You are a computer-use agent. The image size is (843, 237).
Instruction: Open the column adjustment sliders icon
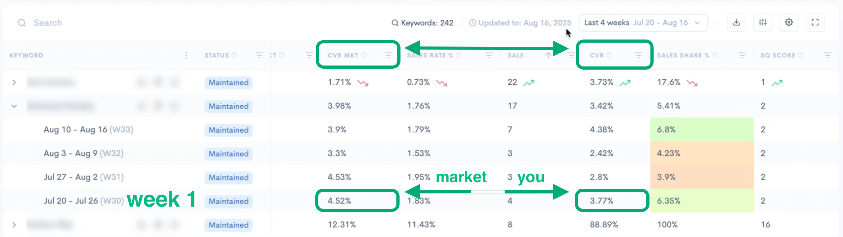pos(762,23)
